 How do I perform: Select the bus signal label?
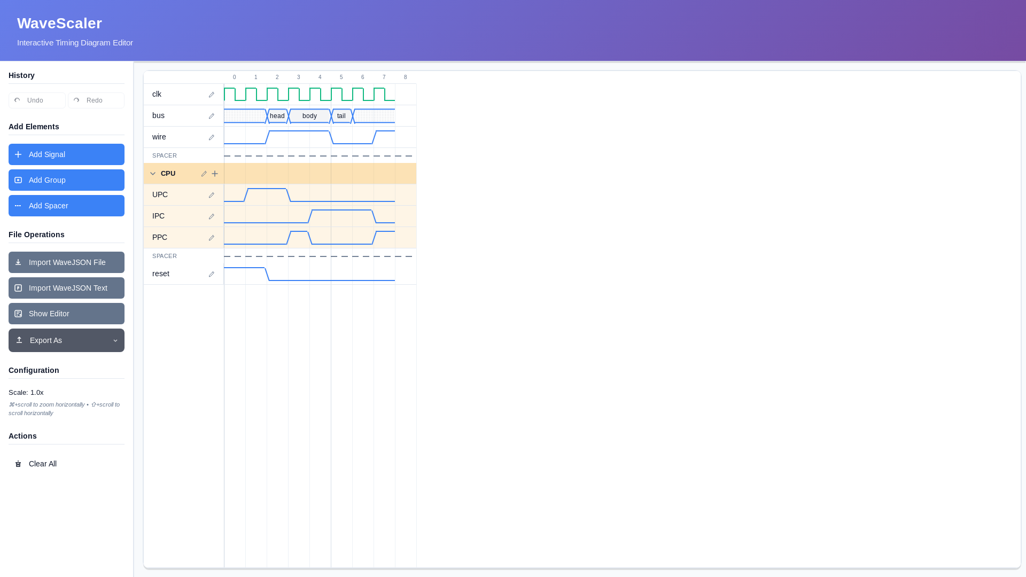(158, 115)
